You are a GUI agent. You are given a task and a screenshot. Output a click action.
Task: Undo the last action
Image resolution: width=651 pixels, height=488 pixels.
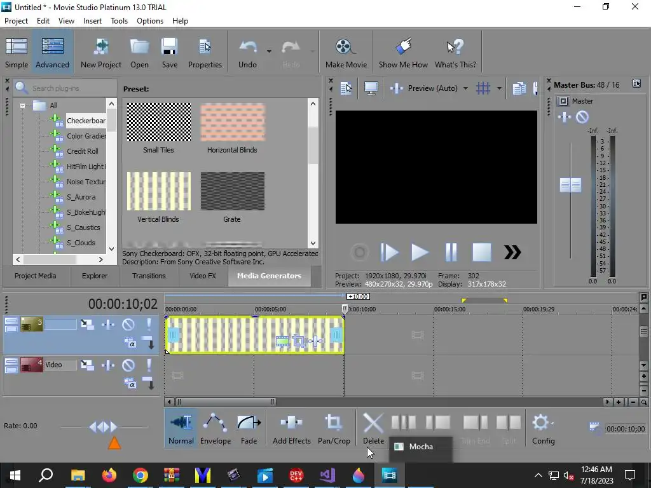(247, 52)
